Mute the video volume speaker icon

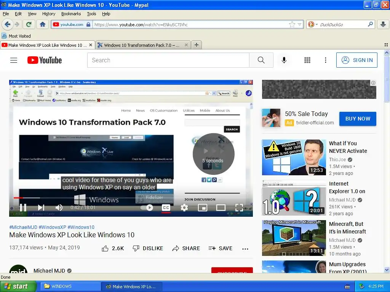point(59,207)
